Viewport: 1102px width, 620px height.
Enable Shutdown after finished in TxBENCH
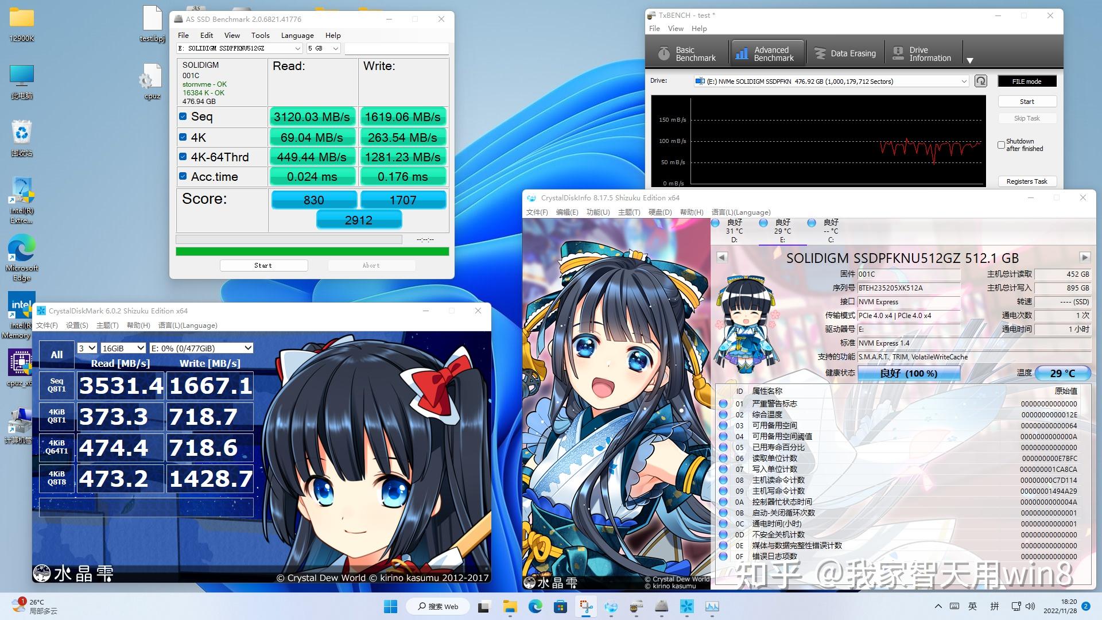click(x=1001, y=145)
